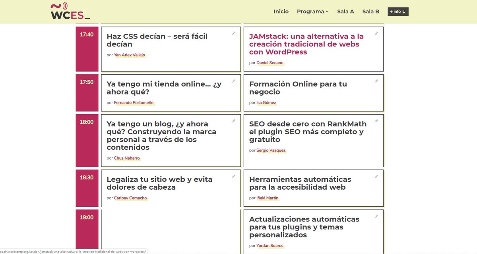Expand the Programa dropdown menu
The height and width of the screenshot is (254, 477).
pyautogui.click(x=313, y=12)
